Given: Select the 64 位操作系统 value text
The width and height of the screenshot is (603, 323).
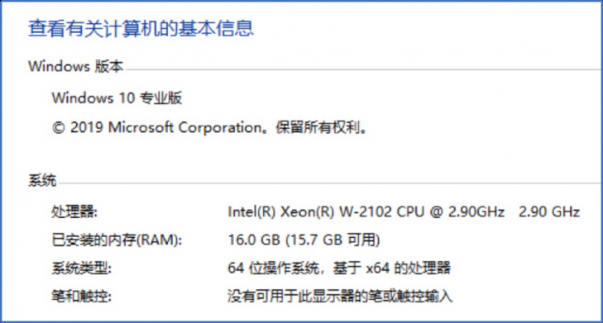Looking at the screenshot, I should coord(274,268).
